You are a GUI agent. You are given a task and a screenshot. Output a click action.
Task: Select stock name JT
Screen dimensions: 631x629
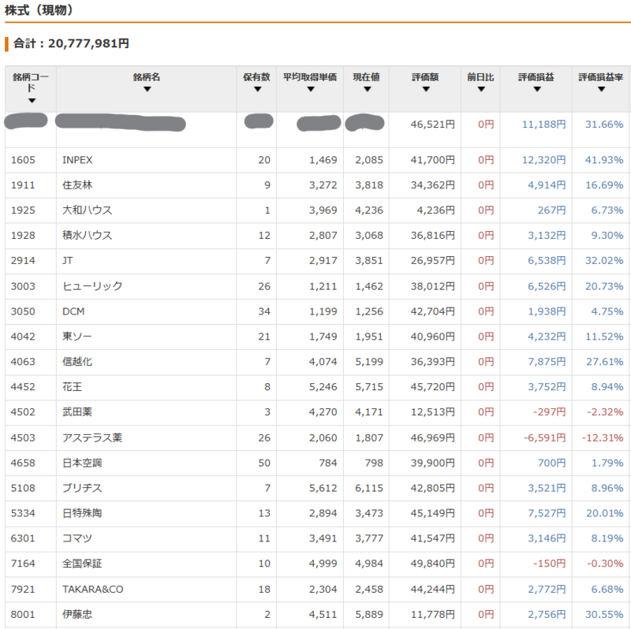click(x=68, y=261)
